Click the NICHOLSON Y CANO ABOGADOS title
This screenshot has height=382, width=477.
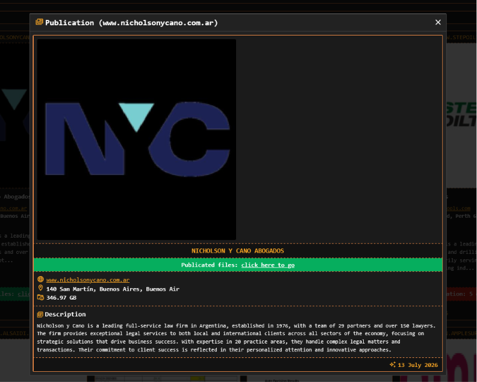[237, 251]
